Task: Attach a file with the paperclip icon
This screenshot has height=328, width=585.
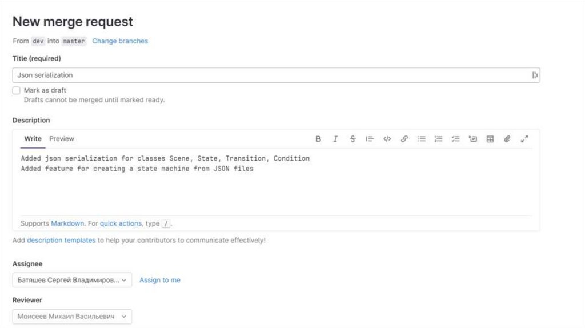Action: coord(507,139)
